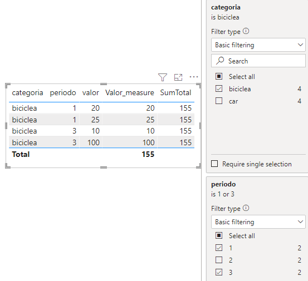This screenshot has width=308, height=281.
Task: Toggle Select all in the categoria filter
Action: pos(219,76)
